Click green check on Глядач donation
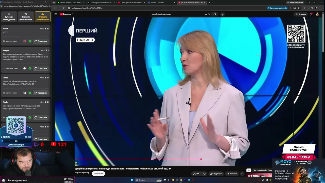Viewport: 325px width, 183px height. [x=30, y=68]
